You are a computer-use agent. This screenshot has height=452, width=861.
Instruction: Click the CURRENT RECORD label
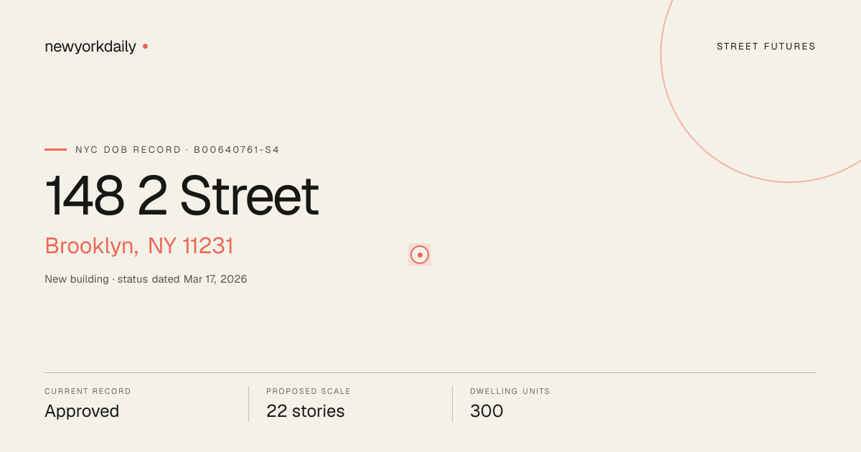click(88, 392)
